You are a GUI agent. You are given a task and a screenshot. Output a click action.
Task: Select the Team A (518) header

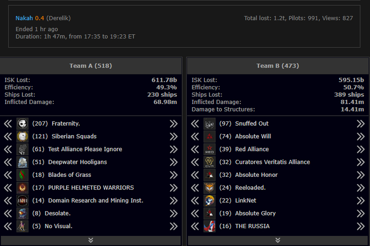pos(90,65)
